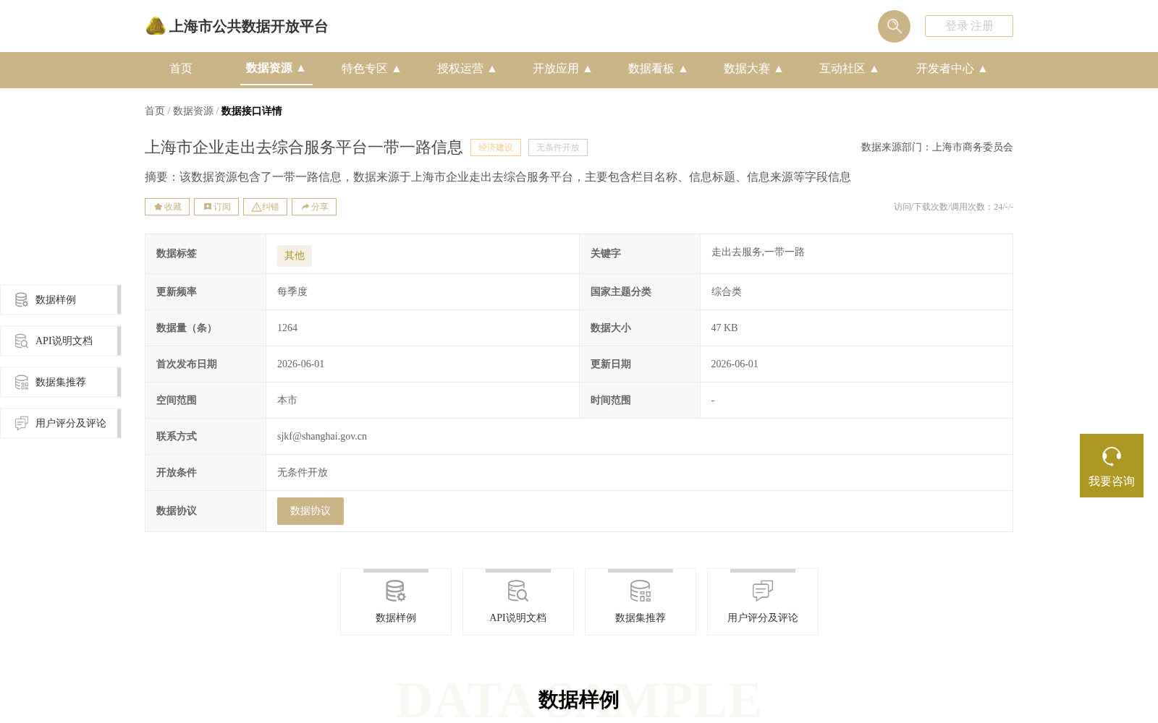Click the 访问/下载次数/调用次数 counter text
The width and height of the screenshot is (1158, 723).
(953, 207)
